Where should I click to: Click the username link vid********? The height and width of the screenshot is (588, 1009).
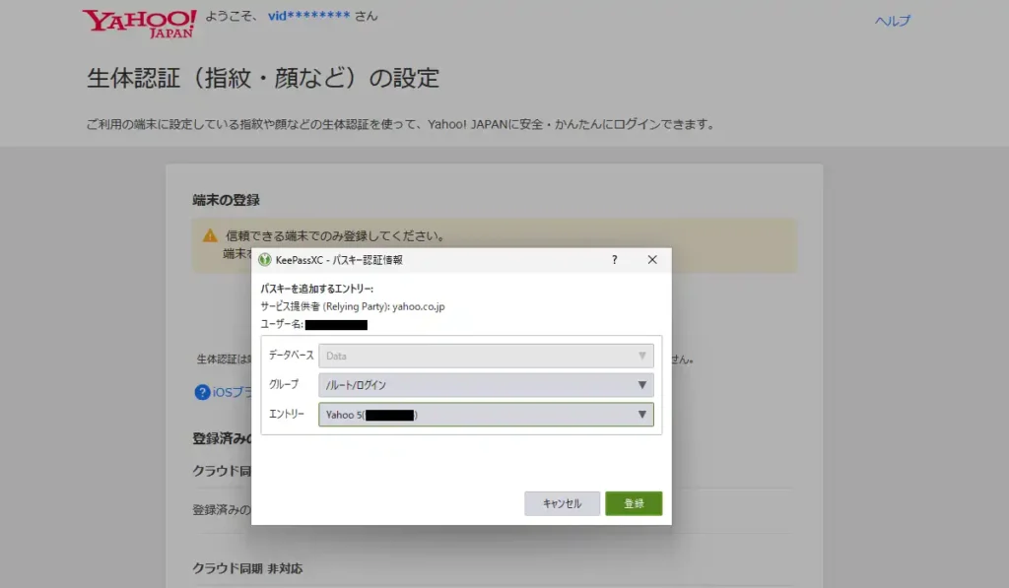click(x=308, y=16)
